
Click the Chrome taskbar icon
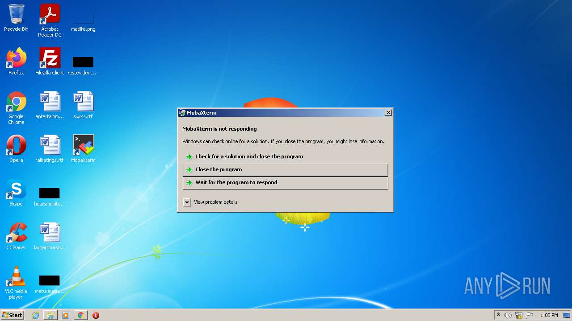click(80, 315)
